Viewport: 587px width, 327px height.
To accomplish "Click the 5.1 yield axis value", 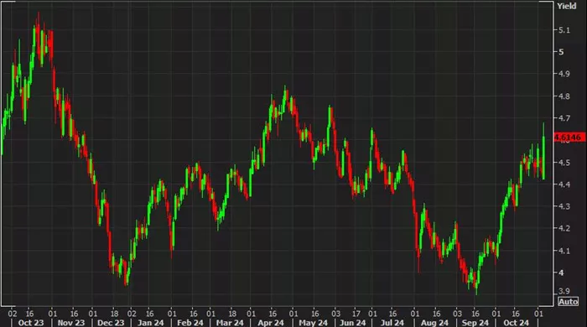I will (564, 30).
